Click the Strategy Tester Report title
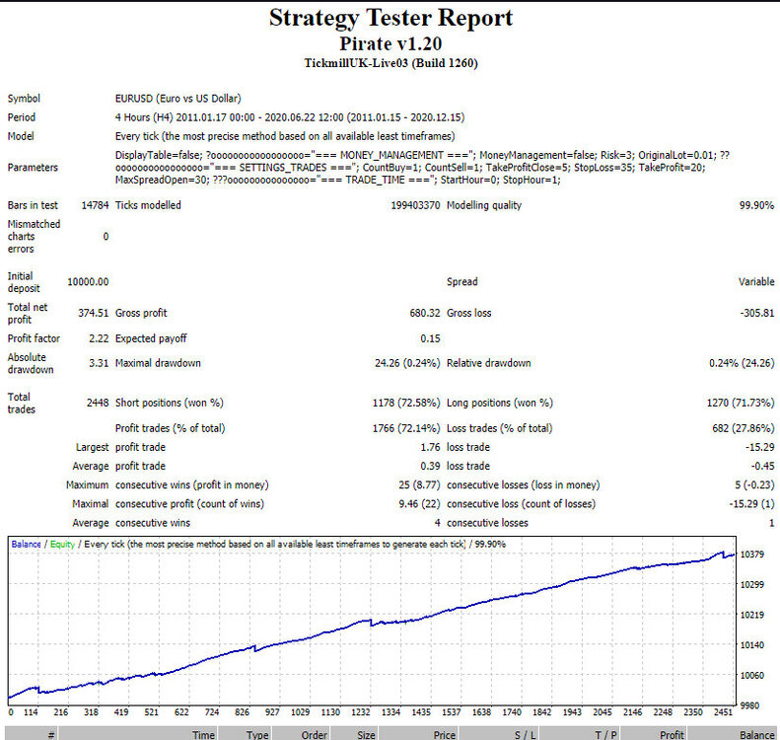Image resolution: width=780 pixels, height=740 pixels. pyautogui.click(x=390, y=19)
